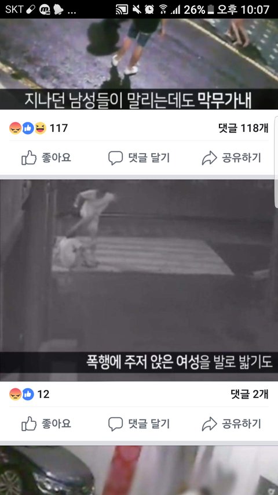This screenshot has height=495, width=278.
Task: Tap the 댓글 달기 bubble icon on second post
Action: pos(115,424)
